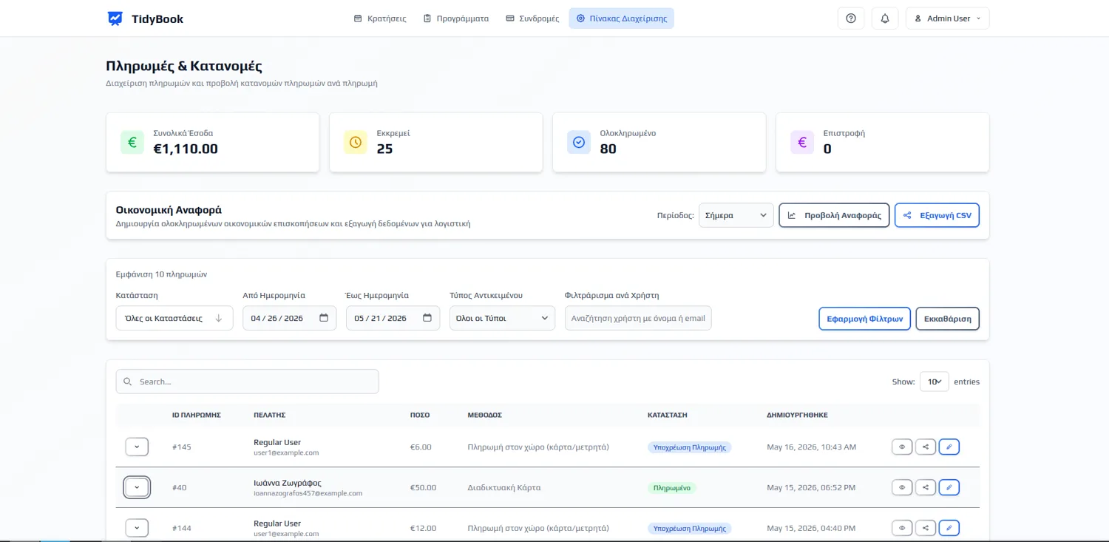Image resolution: width=1109 pixels, height=542 pixels.
Task: Open the Προγράμματα nav item
Action: tap(456, 18)
